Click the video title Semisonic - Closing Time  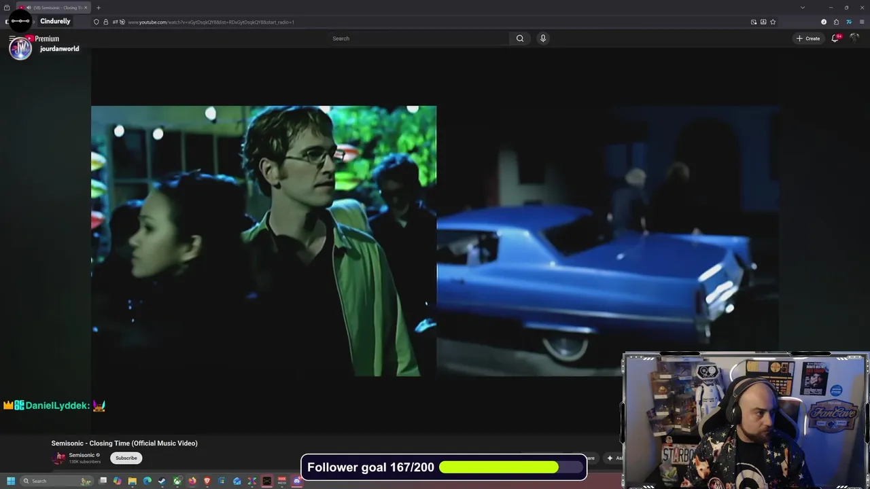124,443
